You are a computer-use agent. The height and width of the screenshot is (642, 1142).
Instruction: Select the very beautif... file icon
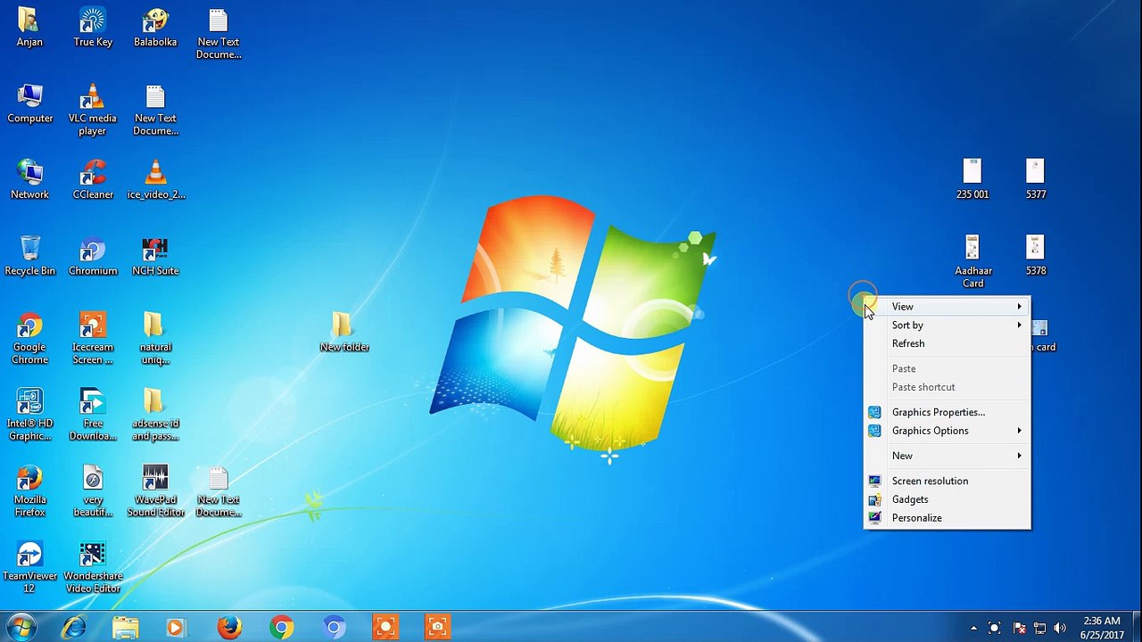coord(93,491)
